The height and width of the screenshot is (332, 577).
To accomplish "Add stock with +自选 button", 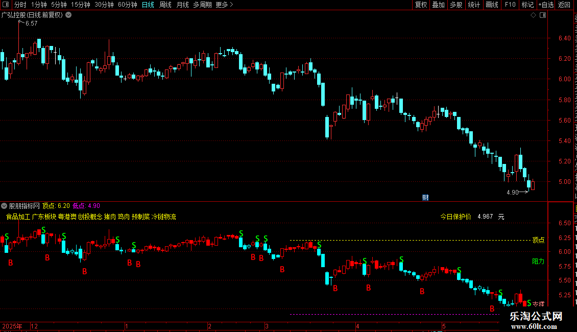I will 546,5.
